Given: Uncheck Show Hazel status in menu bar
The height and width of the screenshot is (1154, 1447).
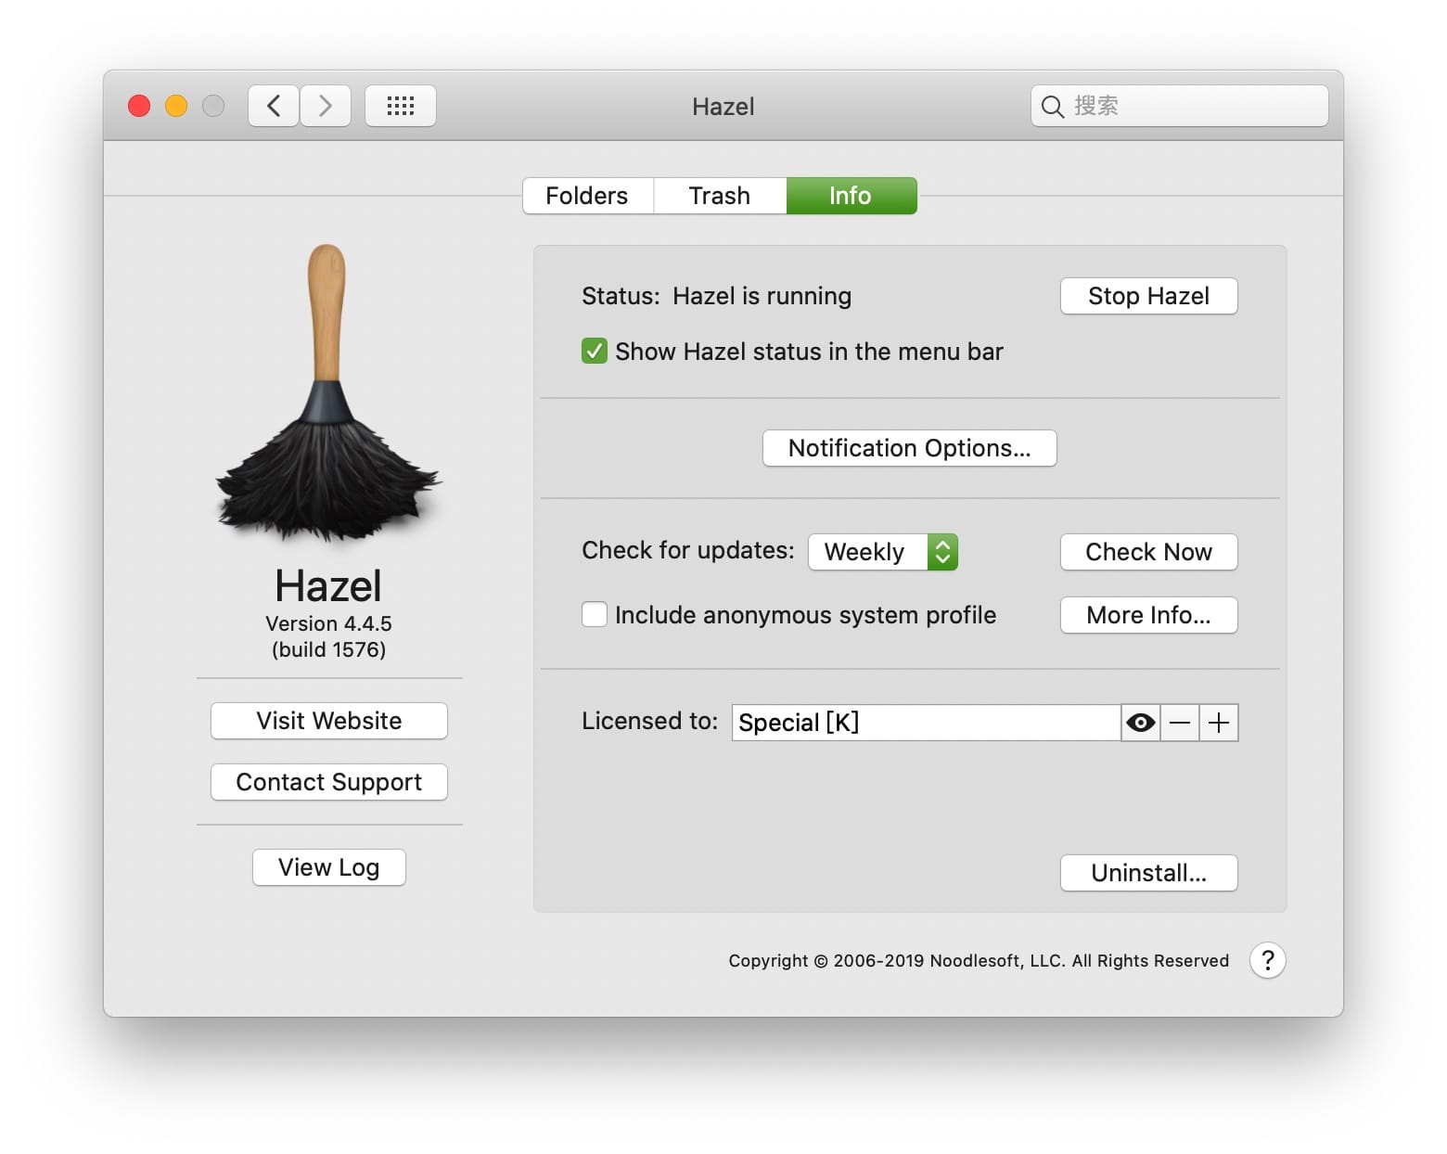Looking at the screenshot, I should click(x=595, y=352).
